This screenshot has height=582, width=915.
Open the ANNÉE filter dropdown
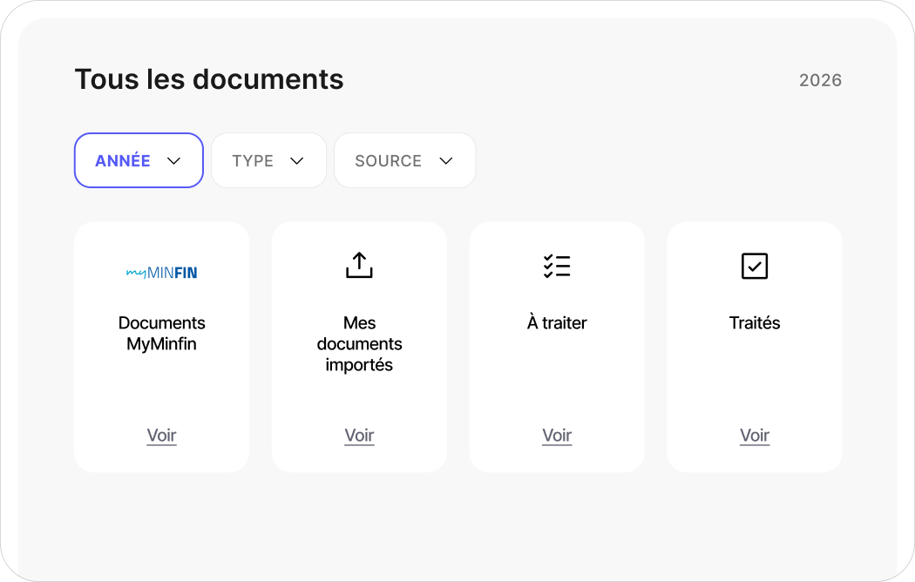pyautogui.click(x=139, y=160)
